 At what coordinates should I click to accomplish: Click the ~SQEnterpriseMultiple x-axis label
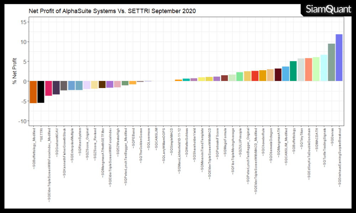(72, 144)
